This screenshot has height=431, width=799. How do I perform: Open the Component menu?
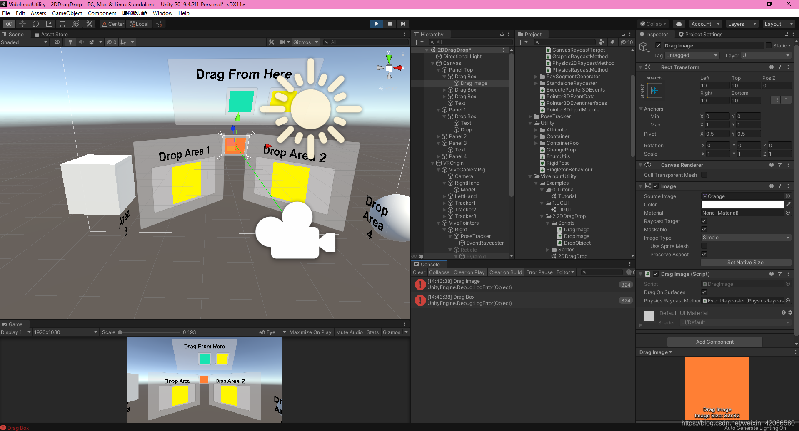point(102,13)
